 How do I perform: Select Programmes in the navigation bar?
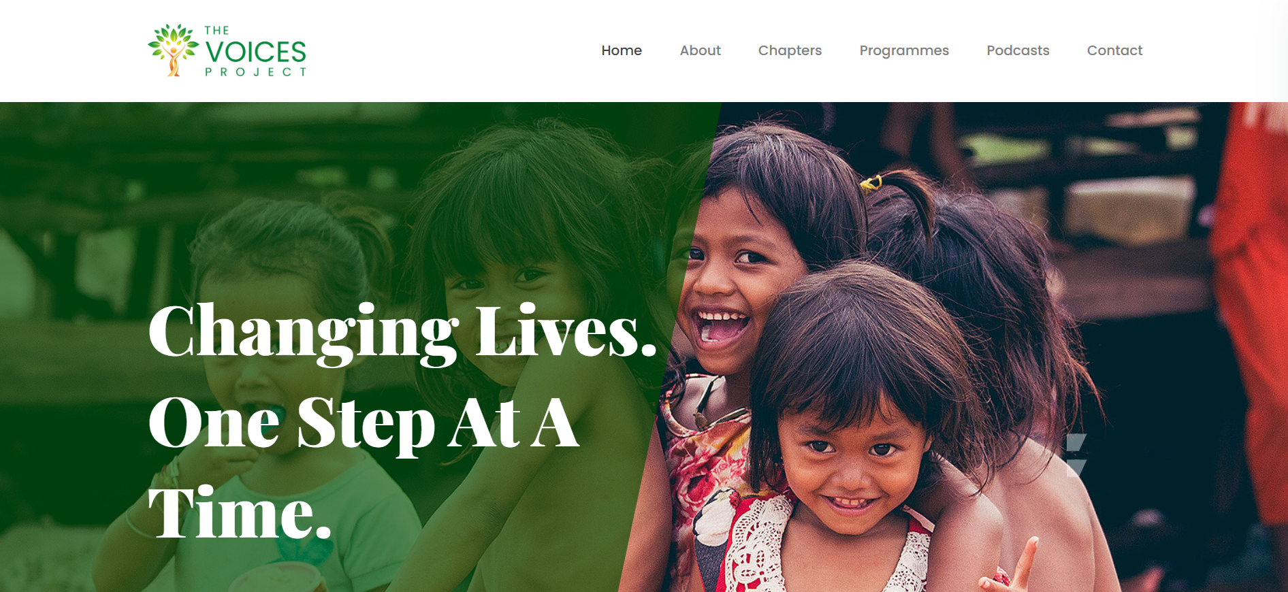[x=904, y=50]
